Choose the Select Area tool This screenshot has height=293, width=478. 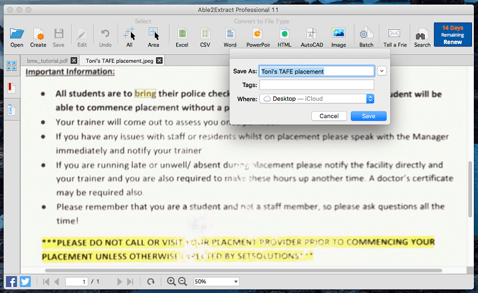click(154, 38)
